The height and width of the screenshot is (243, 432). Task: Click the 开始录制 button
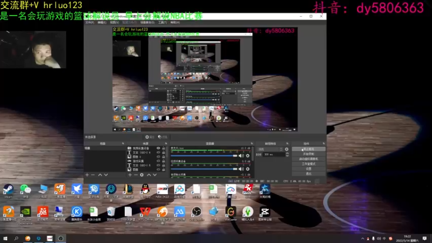[x=308, y=154]
